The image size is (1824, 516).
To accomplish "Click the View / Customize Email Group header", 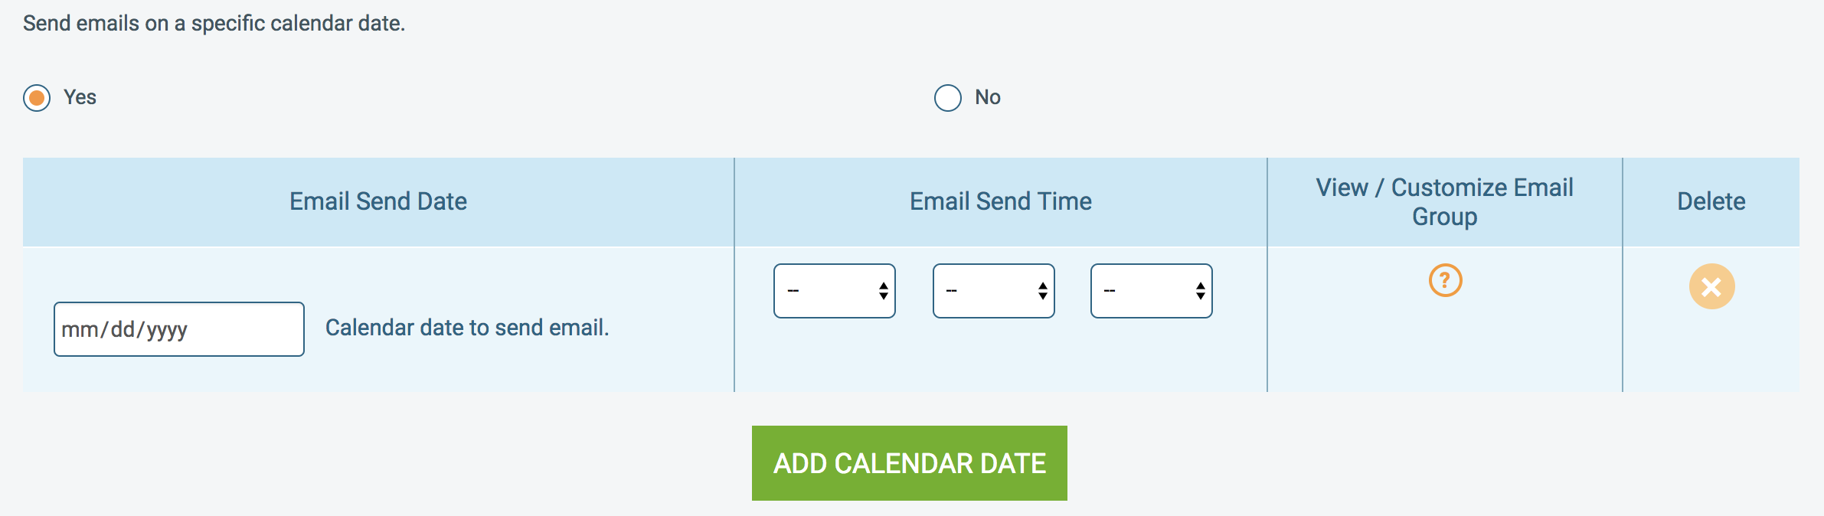I will 1445,201.
